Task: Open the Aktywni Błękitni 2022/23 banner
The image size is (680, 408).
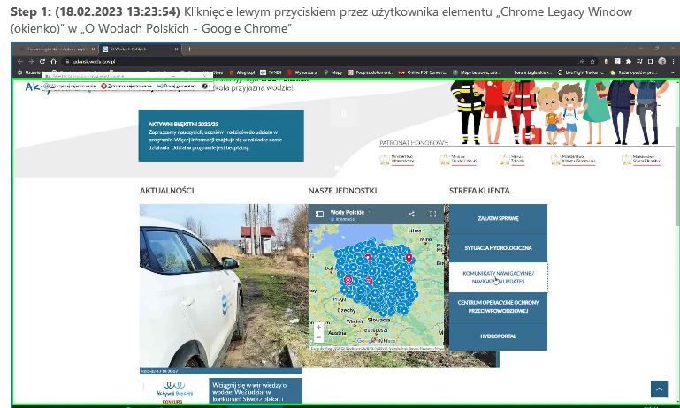Action: point(220,135)
